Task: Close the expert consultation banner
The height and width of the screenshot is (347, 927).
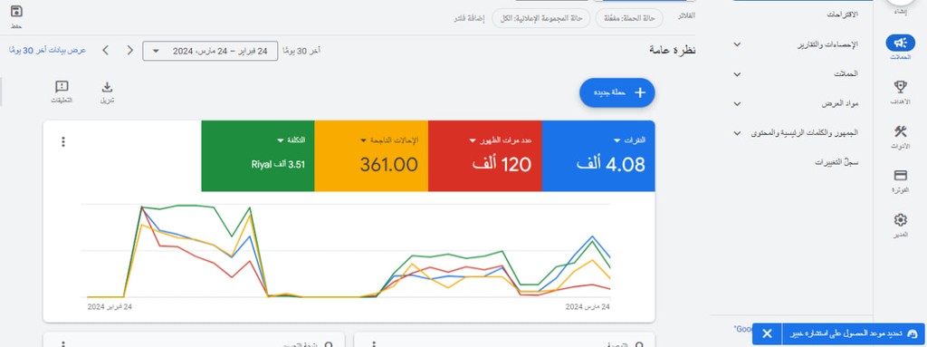Action: (x=767, y=334)
